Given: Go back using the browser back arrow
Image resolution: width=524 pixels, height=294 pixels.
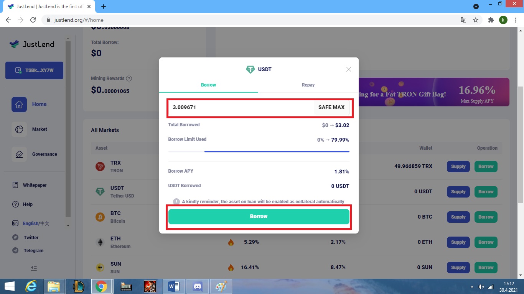Looking at the screenshot, I should click(8, 20).
